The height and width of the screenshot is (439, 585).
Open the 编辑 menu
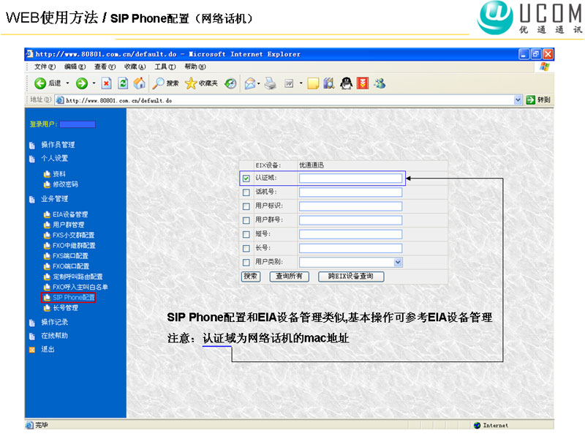tap(75, 67)
